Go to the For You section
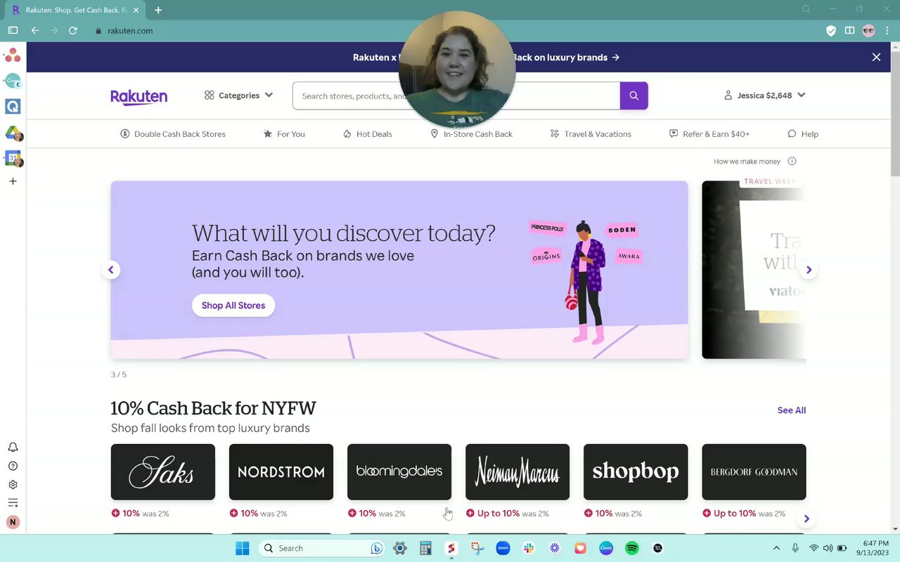 pyautogui.click(x=284, y=133)
